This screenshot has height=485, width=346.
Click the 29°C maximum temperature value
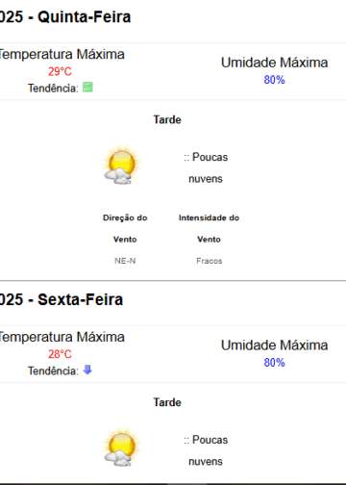(x=60, y=71)
